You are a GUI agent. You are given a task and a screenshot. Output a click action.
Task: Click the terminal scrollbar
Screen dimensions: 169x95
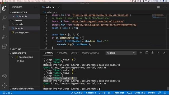tap(168, 89)
